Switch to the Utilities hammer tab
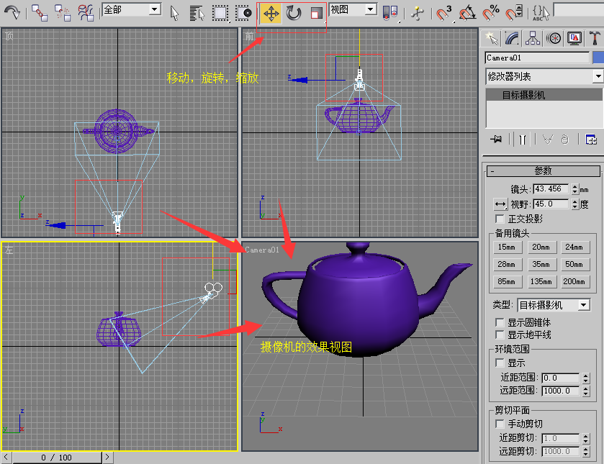This screenshot has height=464, width=604. [595, 38]
